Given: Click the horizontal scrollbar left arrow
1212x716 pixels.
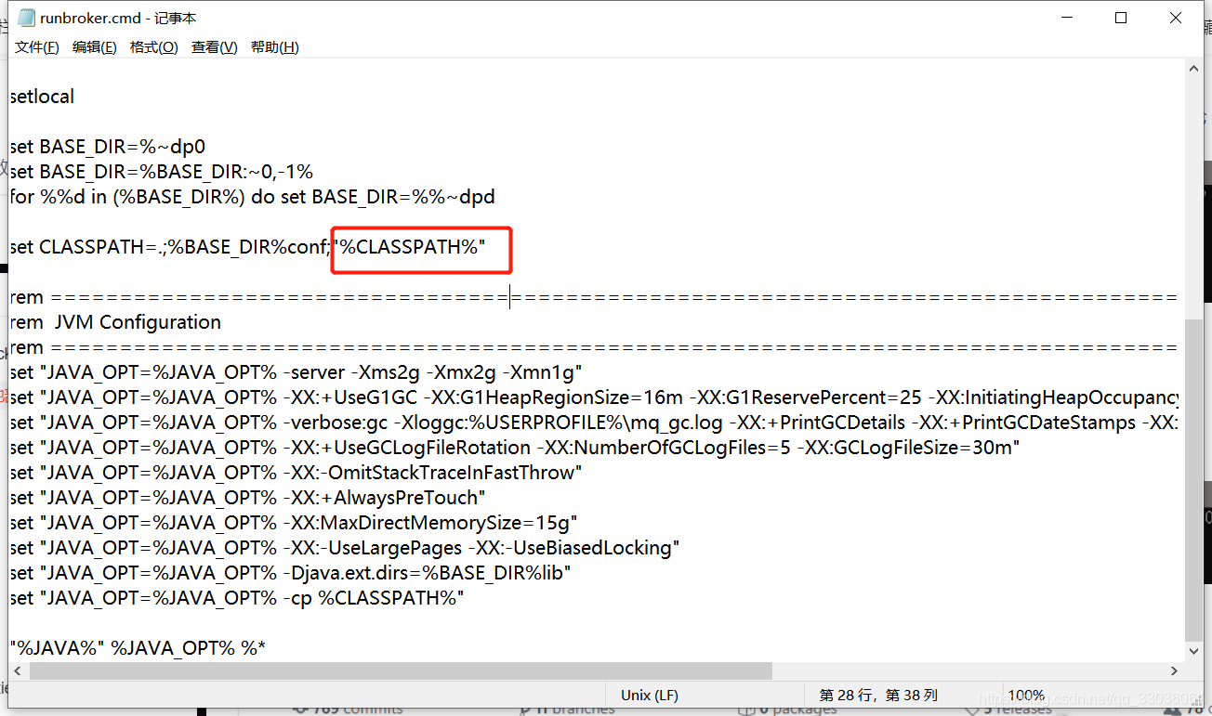Looking at the screenshot, I should 17,670.
